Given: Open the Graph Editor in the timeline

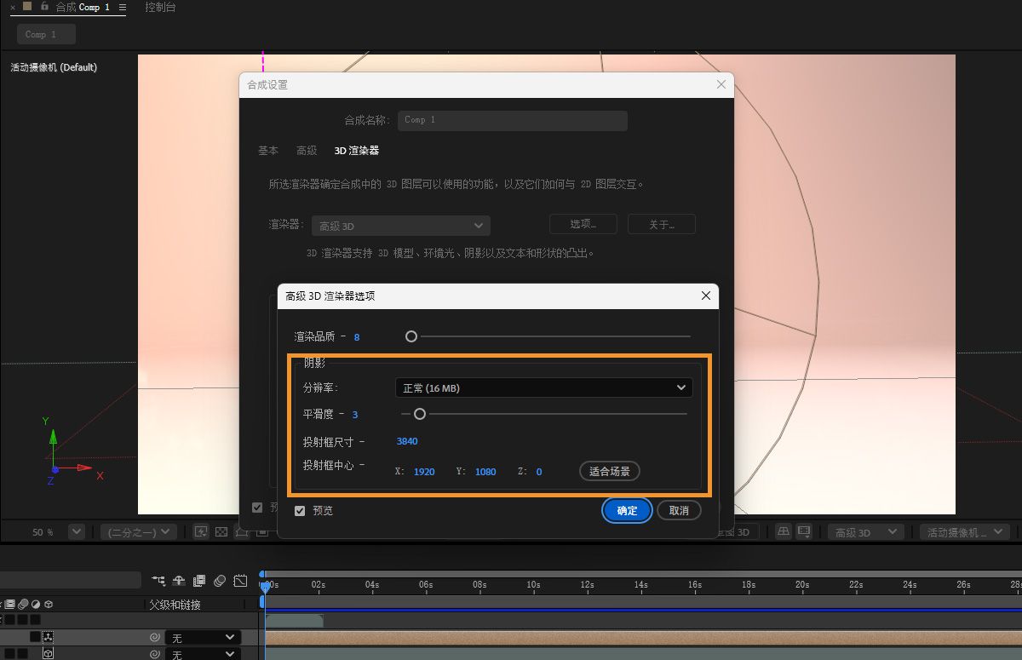Looking at the screenshot, I should [239, 580].
